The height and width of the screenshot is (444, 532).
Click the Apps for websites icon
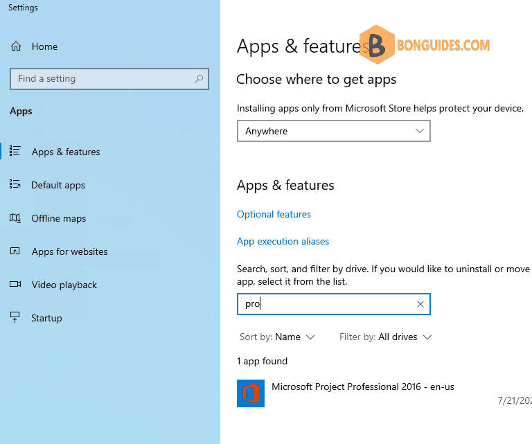tap(15, 251)
